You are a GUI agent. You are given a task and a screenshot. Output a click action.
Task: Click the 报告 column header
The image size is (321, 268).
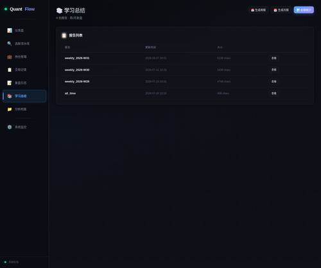click(67, 48)
